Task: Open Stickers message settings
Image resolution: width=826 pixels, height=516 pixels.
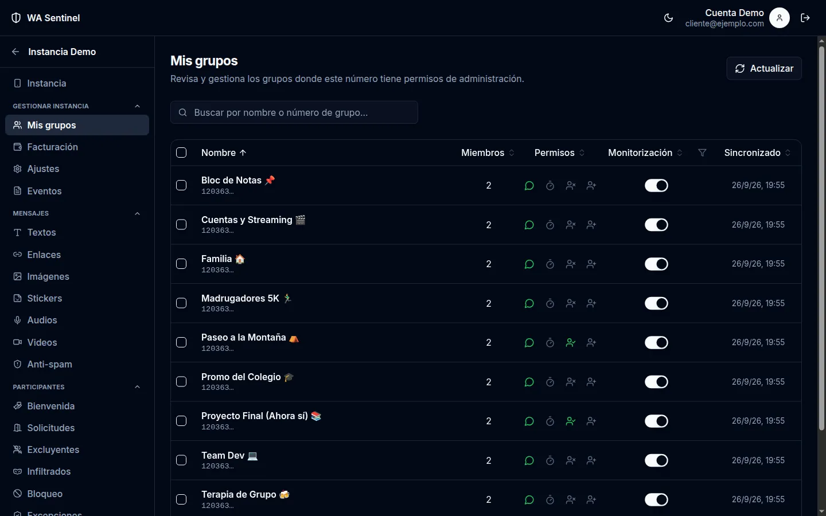Action: [77, 299]
